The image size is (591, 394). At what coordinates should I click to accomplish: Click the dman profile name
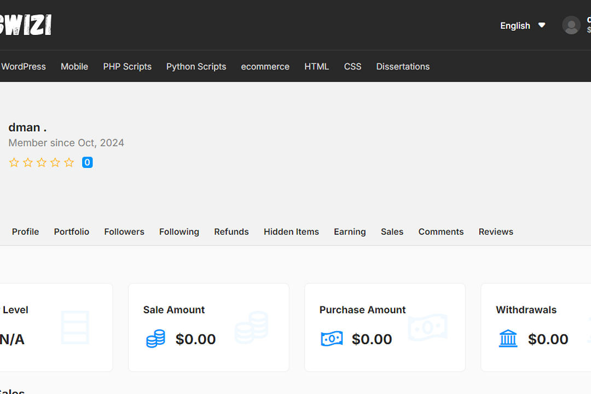[27, 128]
